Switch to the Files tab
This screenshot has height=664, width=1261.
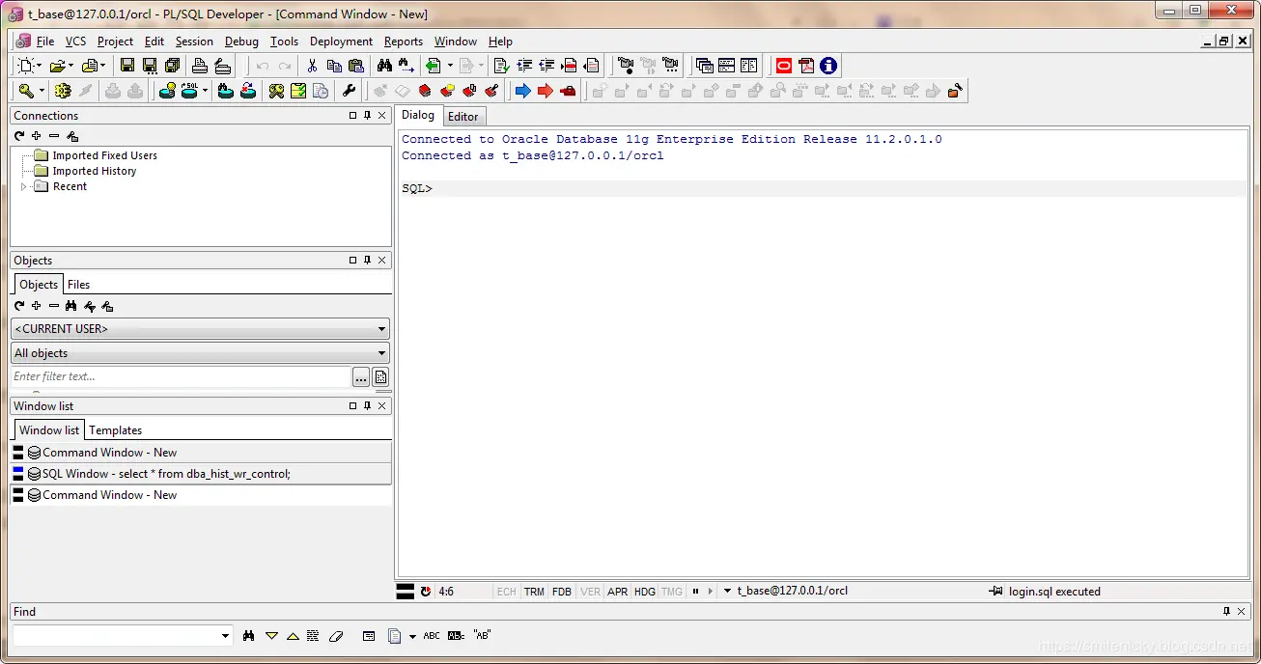79,285
